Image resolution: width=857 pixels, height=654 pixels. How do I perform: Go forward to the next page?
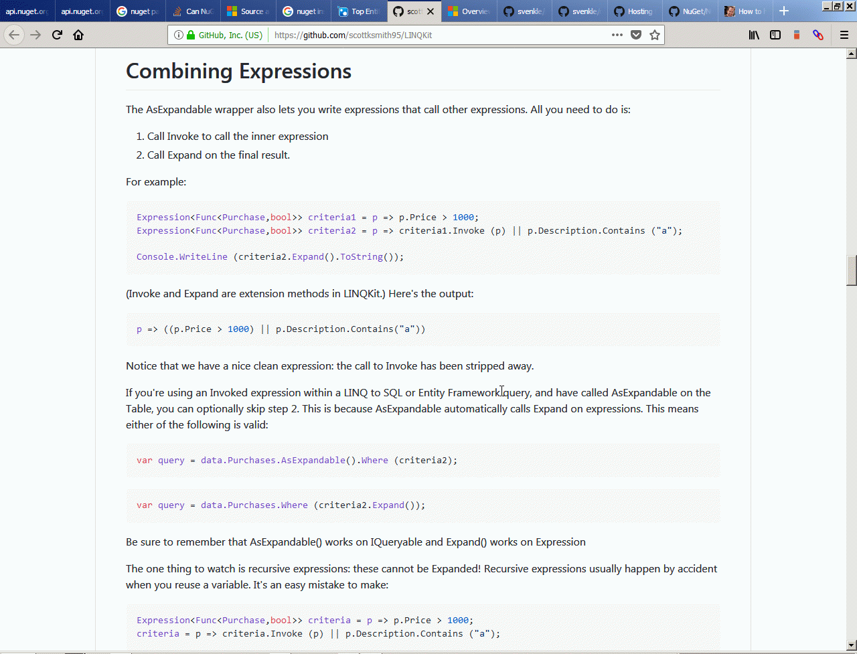(35, 35)
